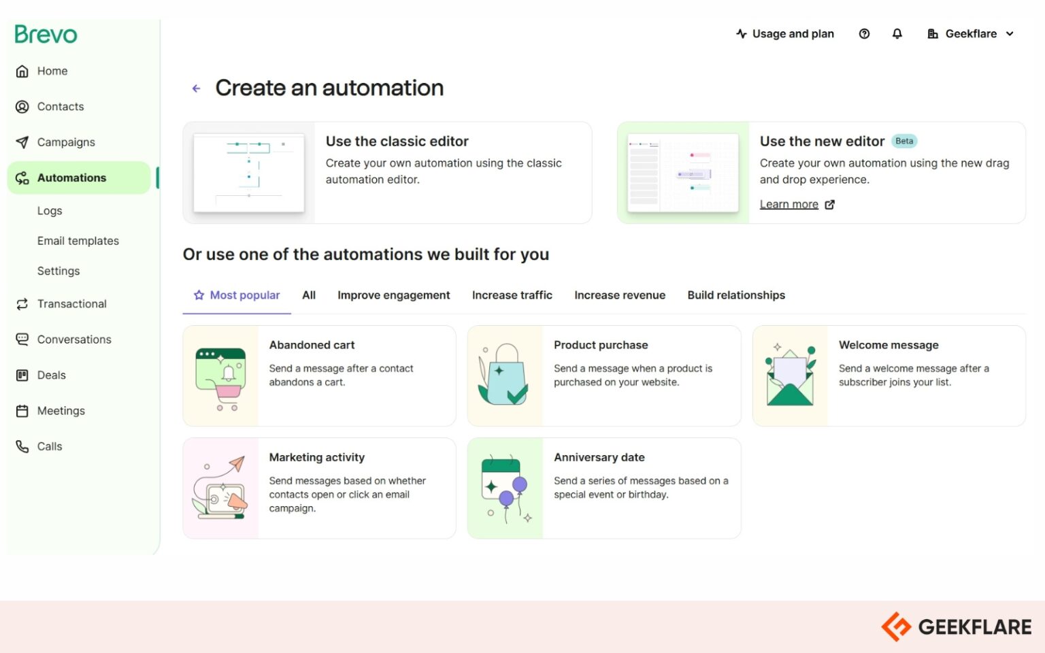Open Email templates in sidebar
Viewport: 1045px width, 653px height.
78,241
